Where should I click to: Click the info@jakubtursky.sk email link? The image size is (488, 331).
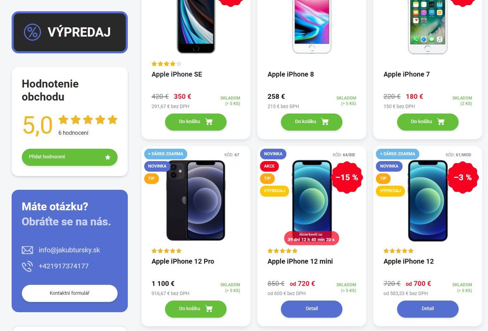pyautogui.click(x=69, y=250)
